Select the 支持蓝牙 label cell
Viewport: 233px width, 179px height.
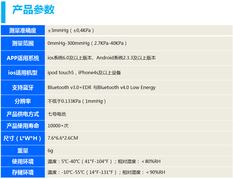[23, 88]
